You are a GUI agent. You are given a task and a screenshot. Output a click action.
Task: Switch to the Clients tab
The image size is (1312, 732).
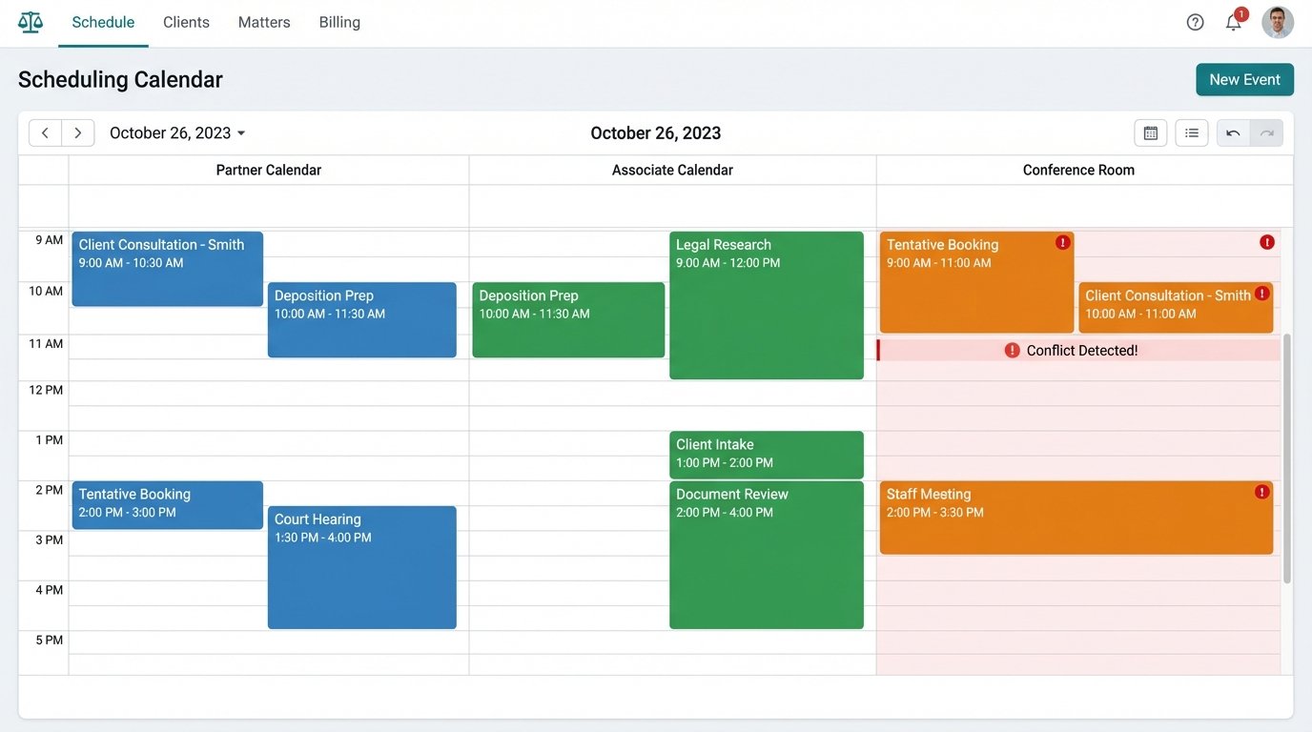coord(185,21)
